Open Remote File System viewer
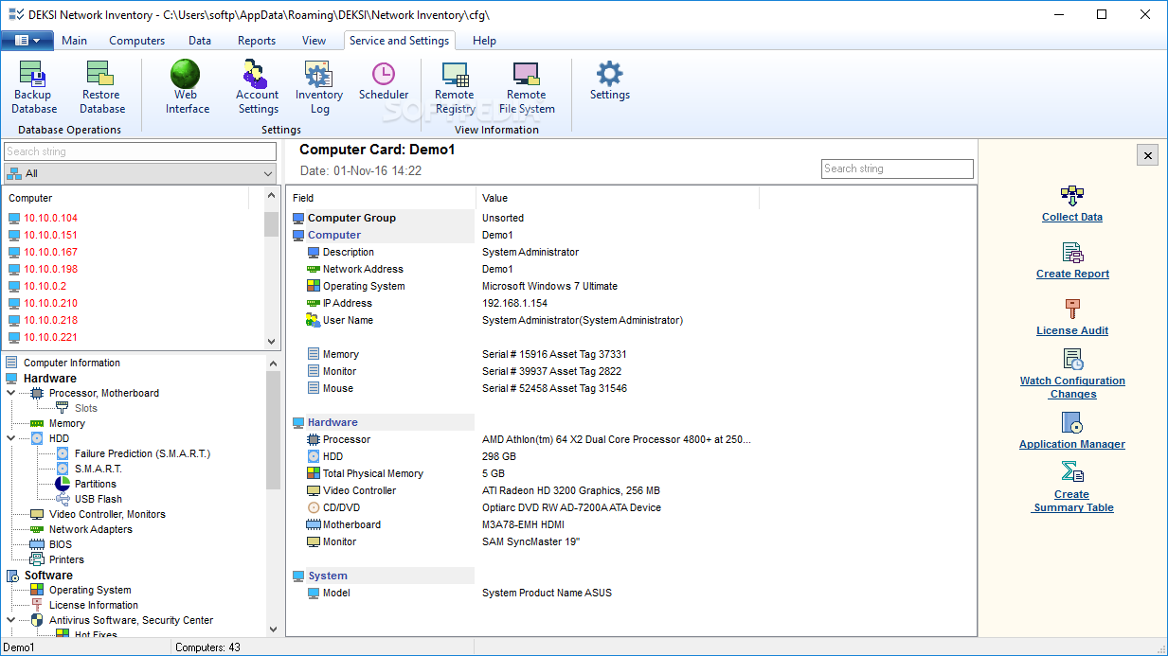This screenshot has height=656, width=1168. (527, 87)
